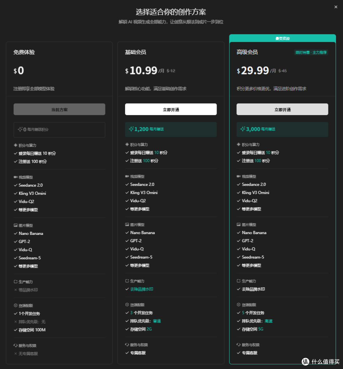
Task: Click the 0 每月赠送积分 box
Action: coord(59,130)
